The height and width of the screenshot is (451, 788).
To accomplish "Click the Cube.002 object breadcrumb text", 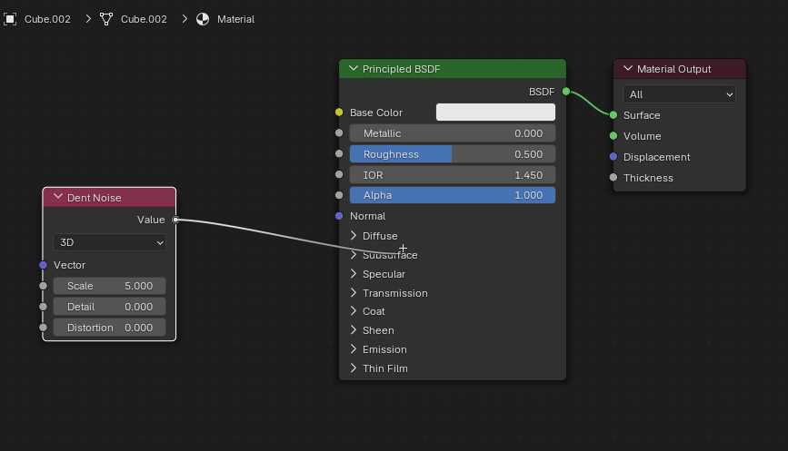I will pyautogui.click(x=47, y=19).
